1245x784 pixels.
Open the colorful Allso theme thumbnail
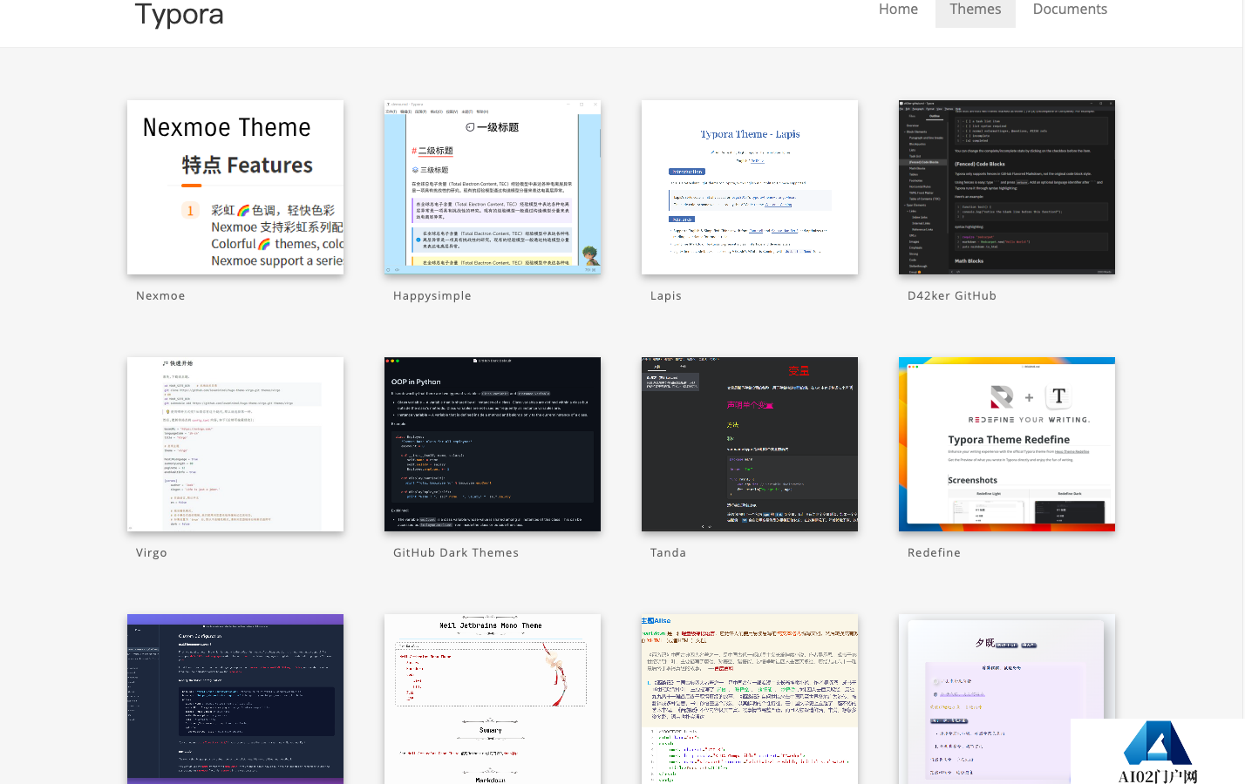(x=750, y=699)
